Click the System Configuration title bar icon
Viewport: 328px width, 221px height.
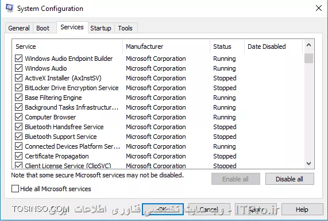tap(10, 8)
